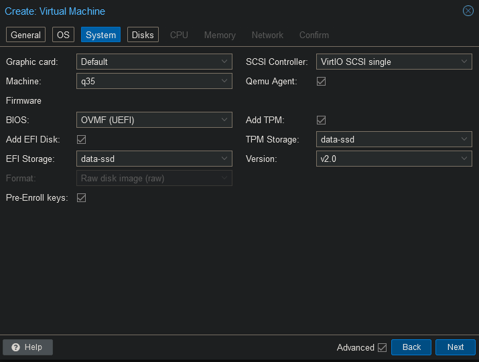The width and height of the screenshot is (479, 362).
Task: Close the Create Virtual Machine dialog
Action: [x=468, y=11]
